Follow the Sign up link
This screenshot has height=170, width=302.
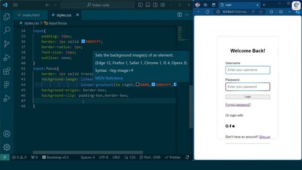[x=265, y=136]
